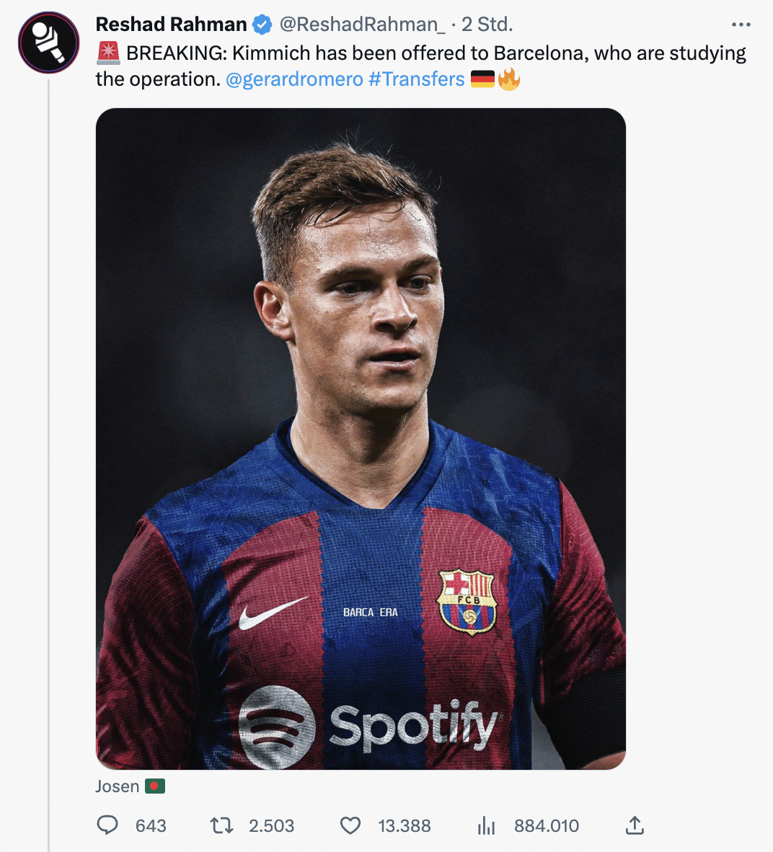
Task: Click the @ReshadRahman_ handle
Action: pyautogui.click(x=362, y=25)
